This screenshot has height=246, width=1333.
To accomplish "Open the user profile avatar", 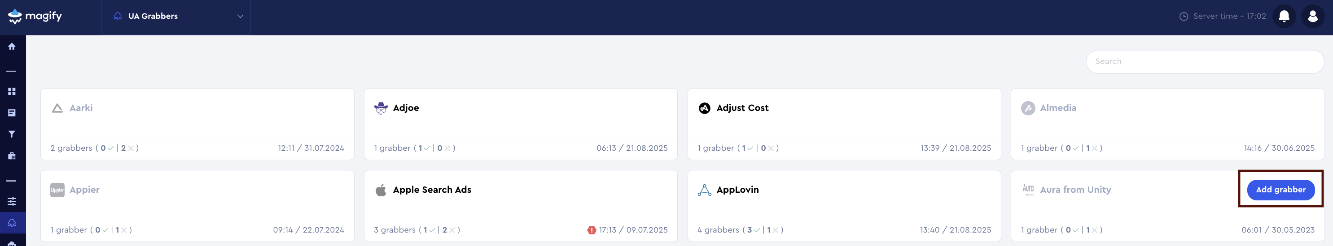I will 1312,17.
